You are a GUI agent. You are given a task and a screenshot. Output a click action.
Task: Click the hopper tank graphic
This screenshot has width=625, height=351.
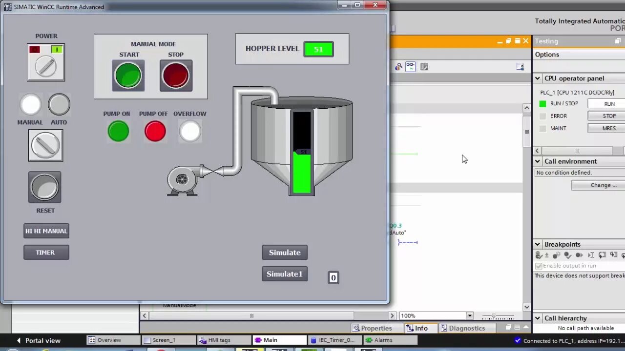tap(301, 146)
